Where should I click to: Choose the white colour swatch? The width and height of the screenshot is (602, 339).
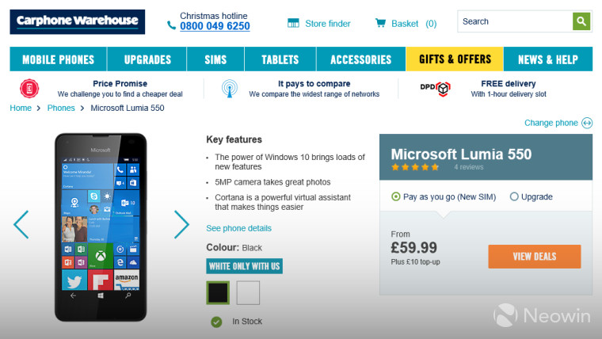248,293
